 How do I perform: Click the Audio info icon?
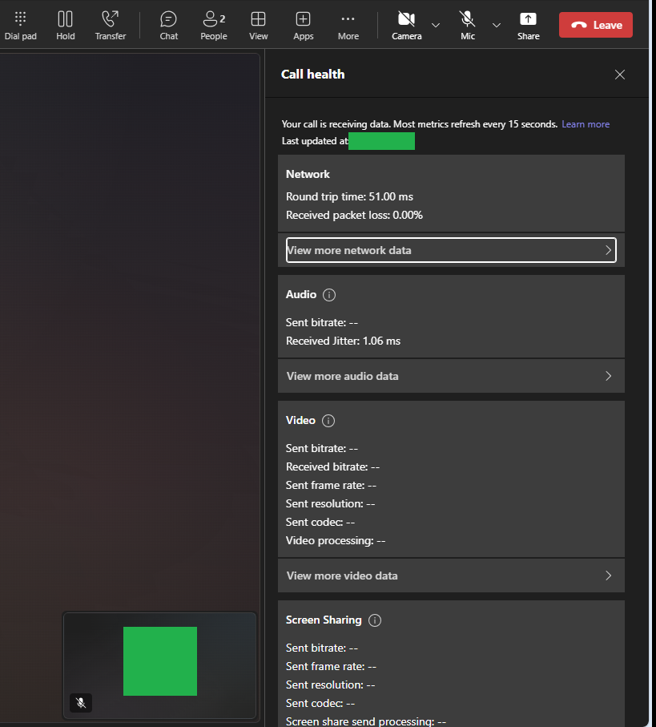329,295
